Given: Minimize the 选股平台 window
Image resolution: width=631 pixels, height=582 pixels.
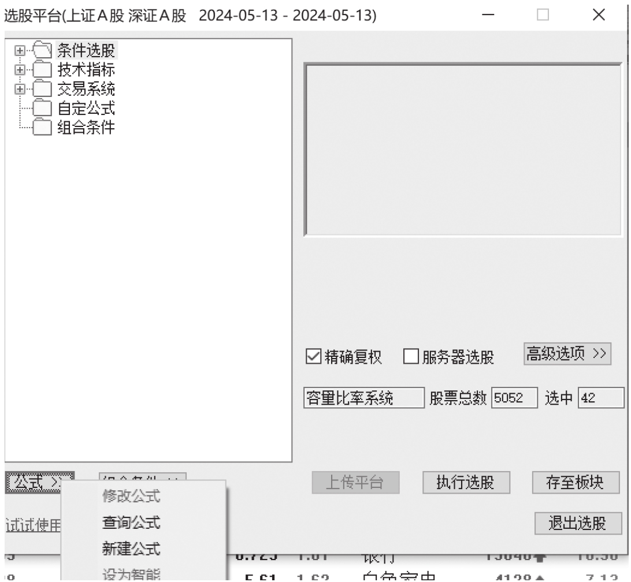Looking at the screenshot, I should (x=488, y=15).
